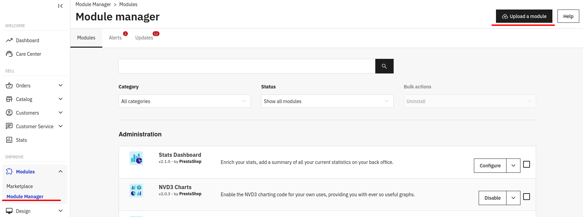
Task: Click the Upload a module button
Action: coord(524,16)
